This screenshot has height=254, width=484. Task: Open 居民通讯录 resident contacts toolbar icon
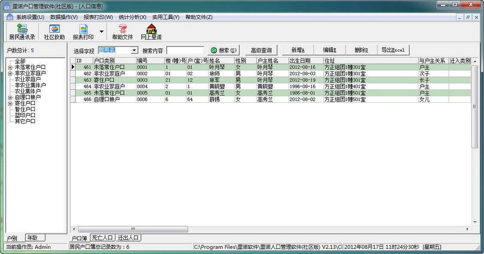pyautogui.click(x=22, y=31)
